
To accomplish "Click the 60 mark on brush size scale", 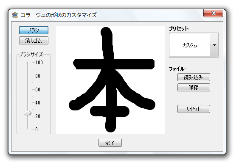I will coord(38,90).
